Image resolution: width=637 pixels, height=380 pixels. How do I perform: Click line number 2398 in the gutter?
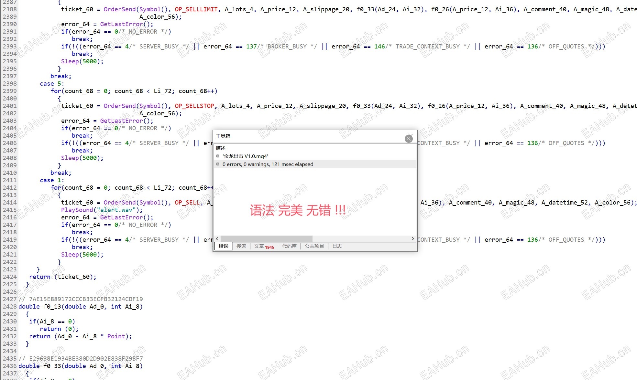pos(10,84)
